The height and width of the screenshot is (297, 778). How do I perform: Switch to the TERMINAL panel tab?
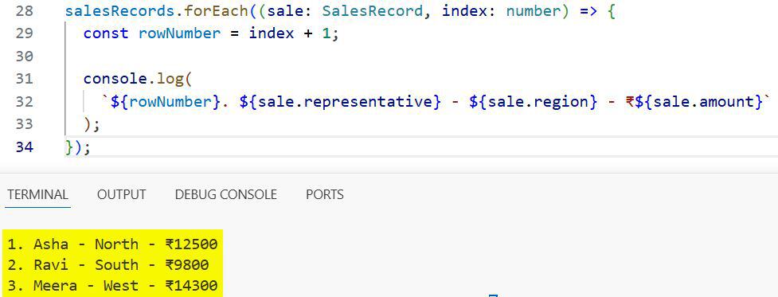click(37, 194)
